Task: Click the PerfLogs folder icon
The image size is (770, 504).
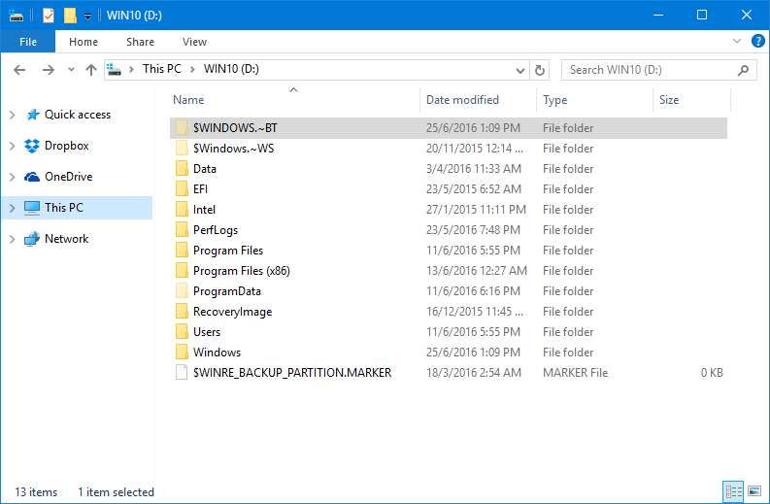Action: 182,230
